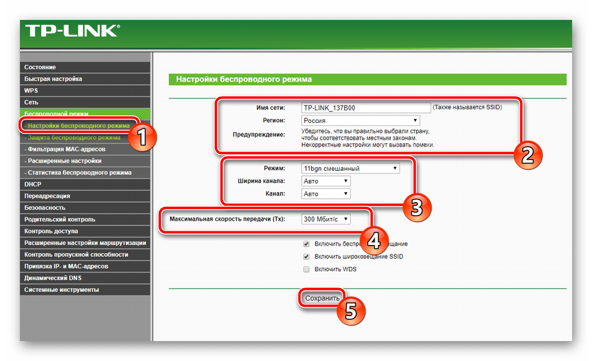Open the Максимальная скорость передачи (Tx) dropdown
592x361 pixels.
(326, 219)
